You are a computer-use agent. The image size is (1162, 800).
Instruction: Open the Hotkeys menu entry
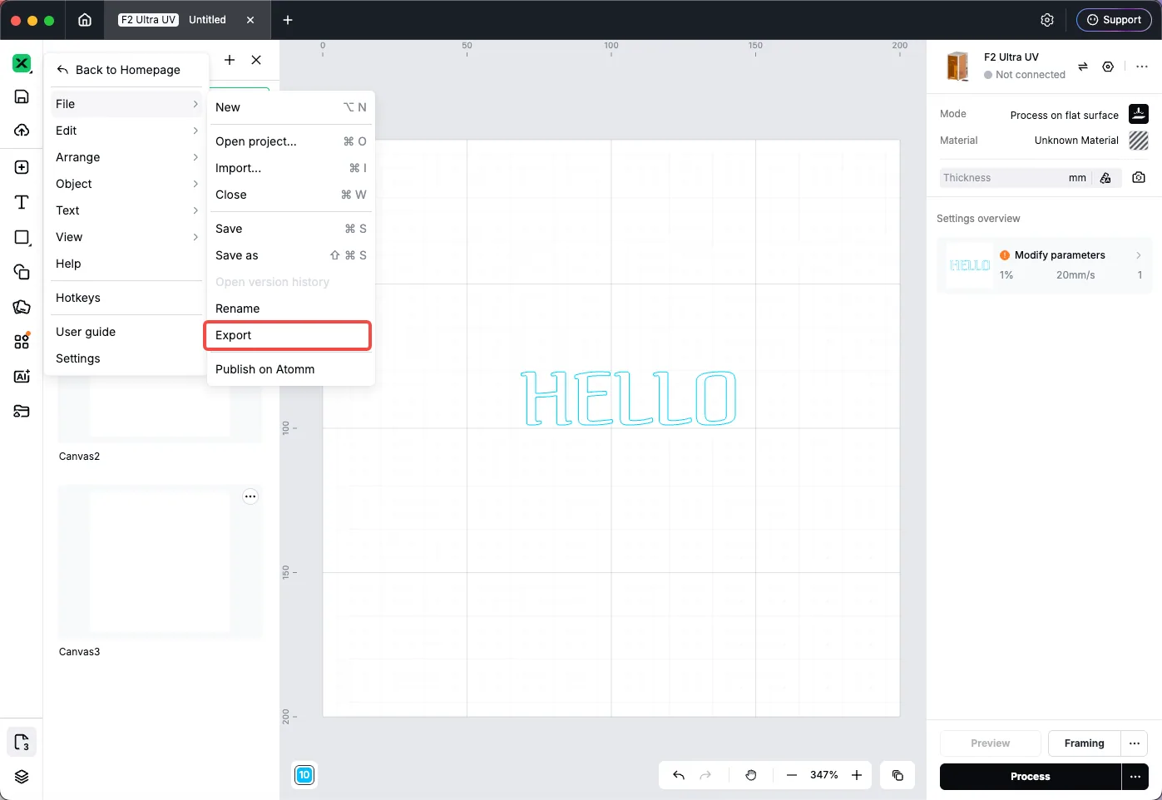click(126, 298)
